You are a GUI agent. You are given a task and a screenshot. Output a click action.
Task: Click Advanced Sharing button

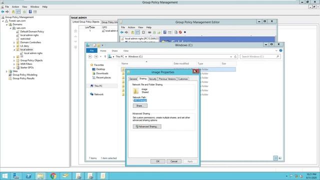pos(147,126)
